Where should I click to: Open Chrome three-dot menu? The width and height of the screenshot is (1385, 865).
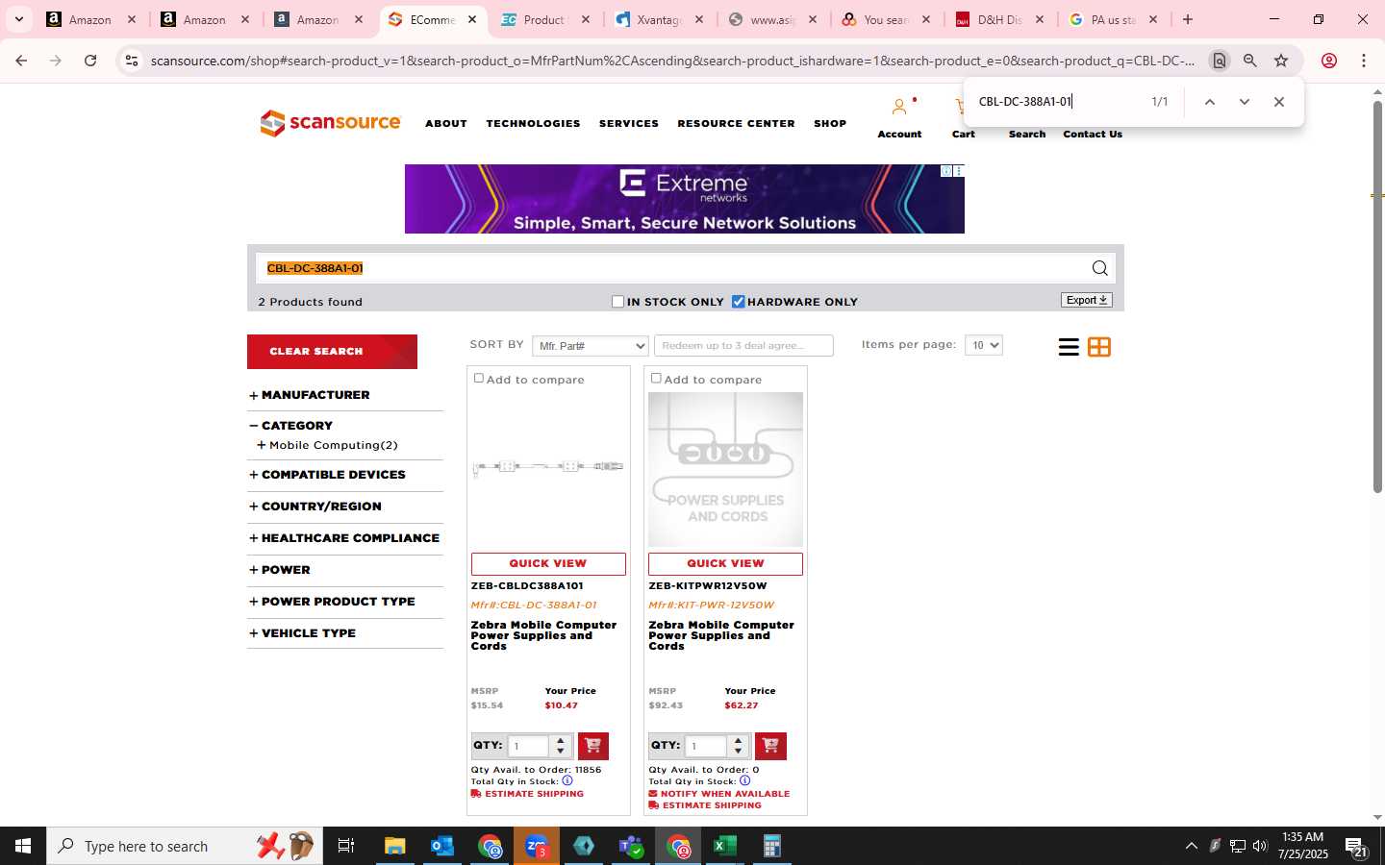pos(1364,61)
